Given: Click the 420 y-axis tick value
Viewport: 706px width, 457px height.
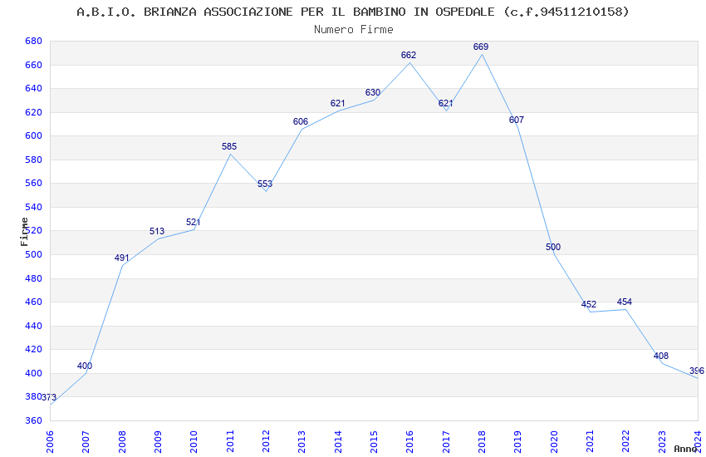Looking at the screenshot, I should pyautogui.click(x=34, y=349).
